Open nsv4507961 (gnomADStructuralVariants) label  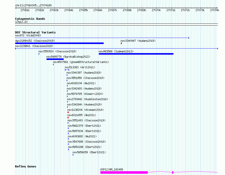81,62
